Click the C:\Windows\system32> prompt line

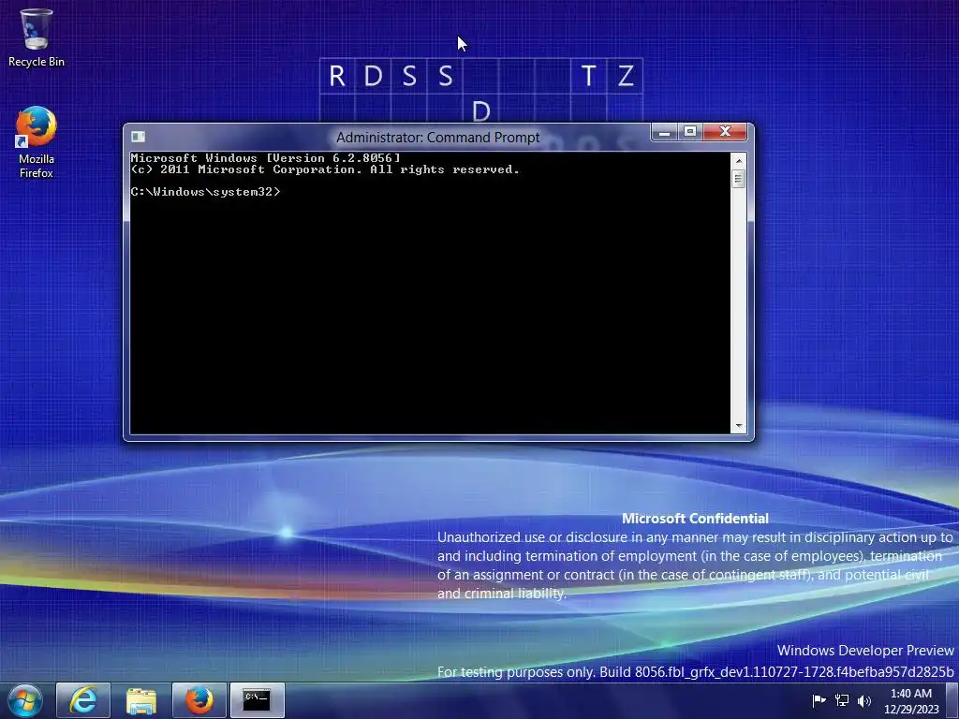205,192
